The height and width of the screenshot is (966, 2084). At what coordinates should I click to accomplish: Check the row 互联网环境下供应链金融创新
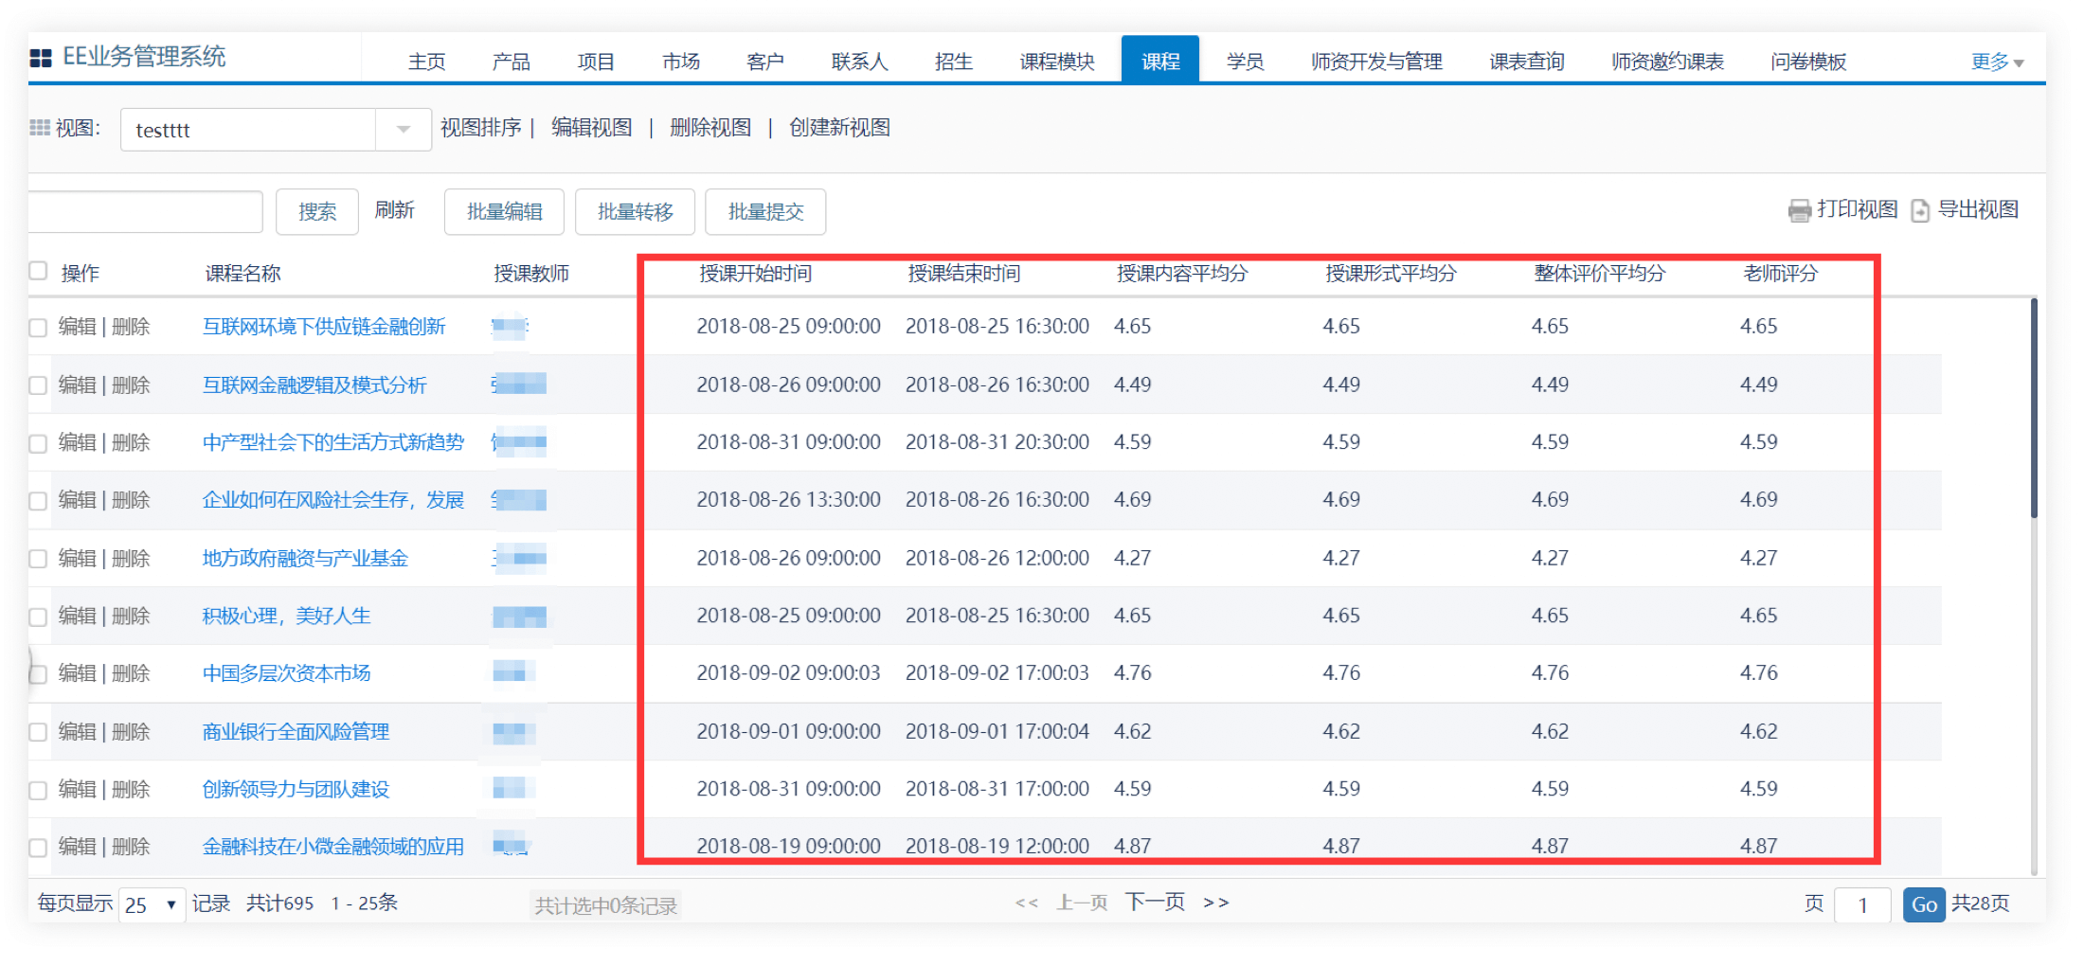[38, 328]
